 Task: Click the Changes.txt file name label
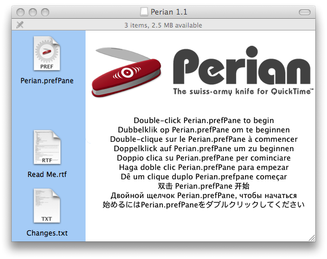47,233
